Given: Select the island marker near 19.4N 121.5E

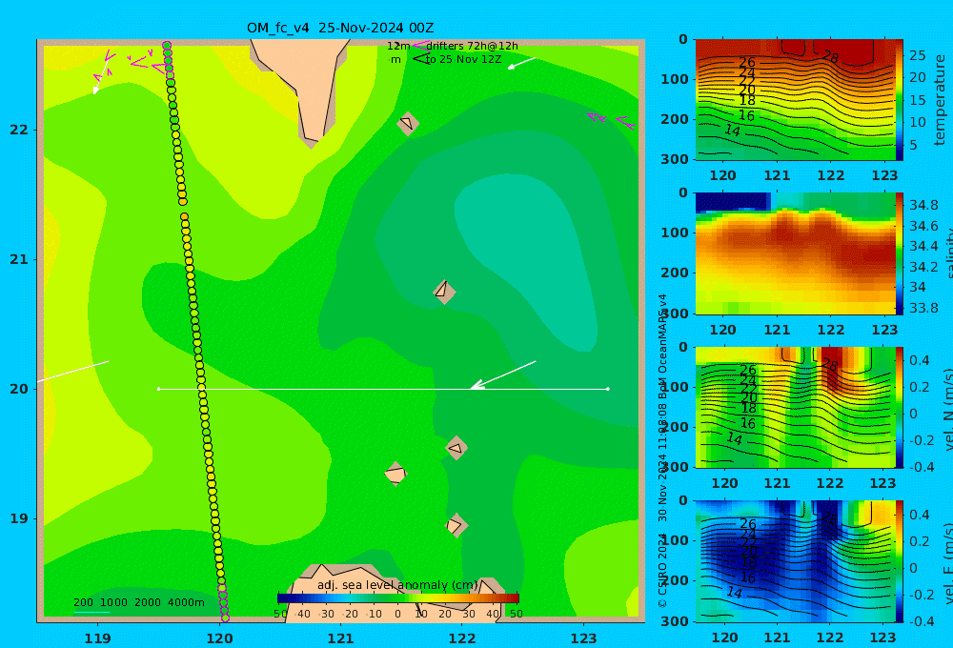Looking at the screenshot, I should pos(395,474).
